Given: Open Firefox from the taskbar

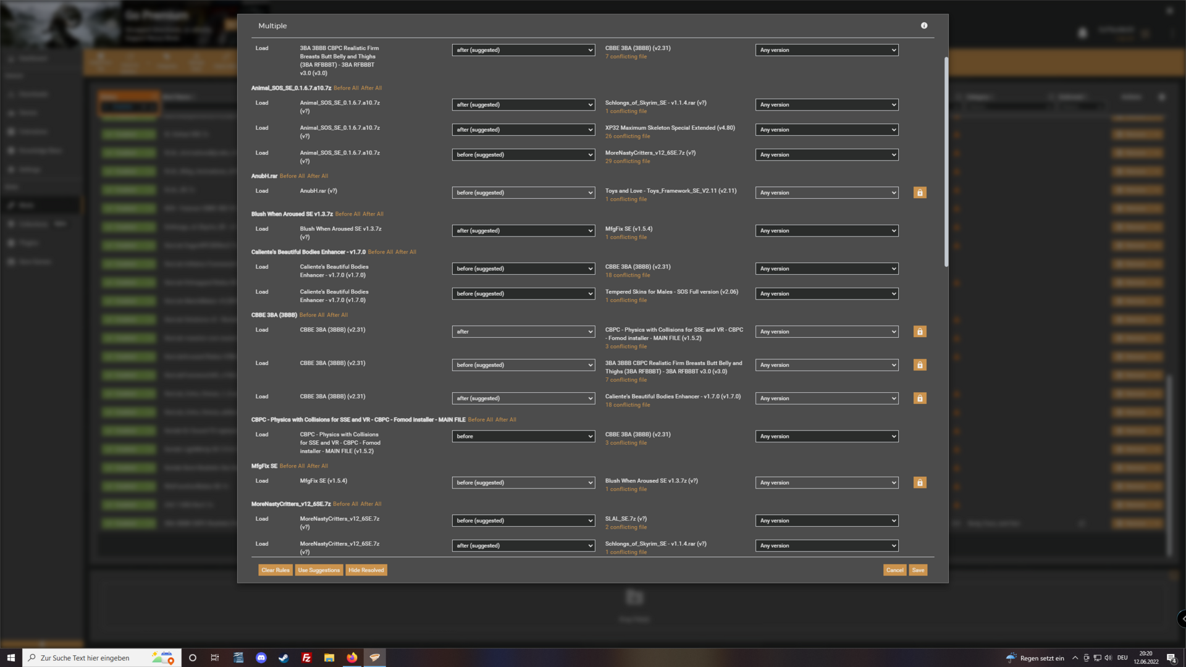Looking at the screenshot, I should point(352,658).
